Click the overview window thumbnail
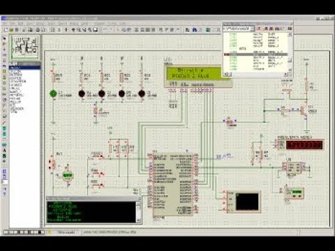The width and height of the screenshot is (335, 251). [25, 47]
